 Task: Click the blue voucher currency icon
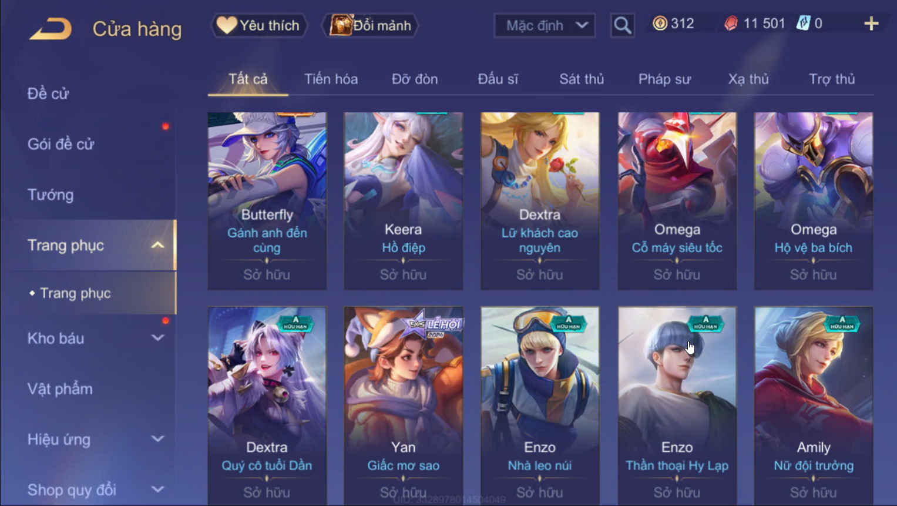pyautogui.click(x=803, y=24)
